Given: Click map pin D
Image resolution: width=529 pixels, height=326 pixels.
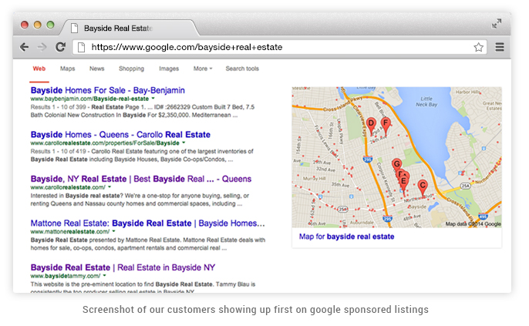Looking at the screenshot, I should tap(371, 126).
